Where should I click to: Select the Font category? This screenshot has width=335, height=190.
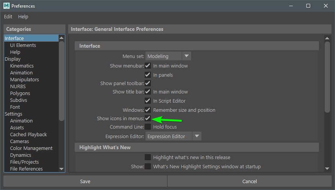click(x=15, y=107)
